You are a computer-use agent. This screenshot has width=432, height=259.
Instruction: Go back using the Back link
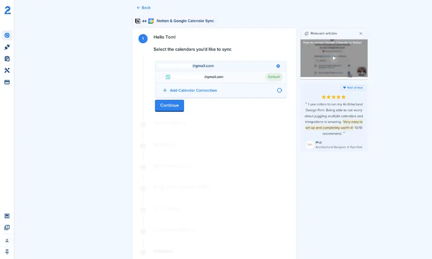click(x=143, y=8)
